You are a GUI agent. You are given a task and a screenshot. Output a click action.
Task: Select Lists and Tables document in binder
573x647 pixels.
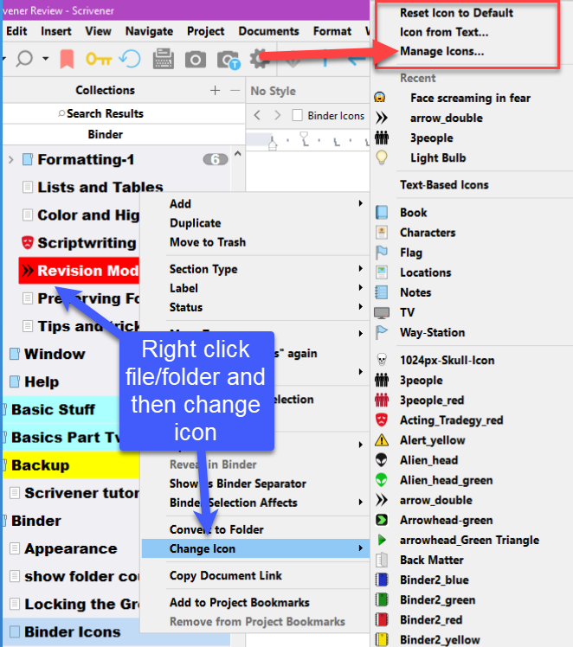coord(100,188)
